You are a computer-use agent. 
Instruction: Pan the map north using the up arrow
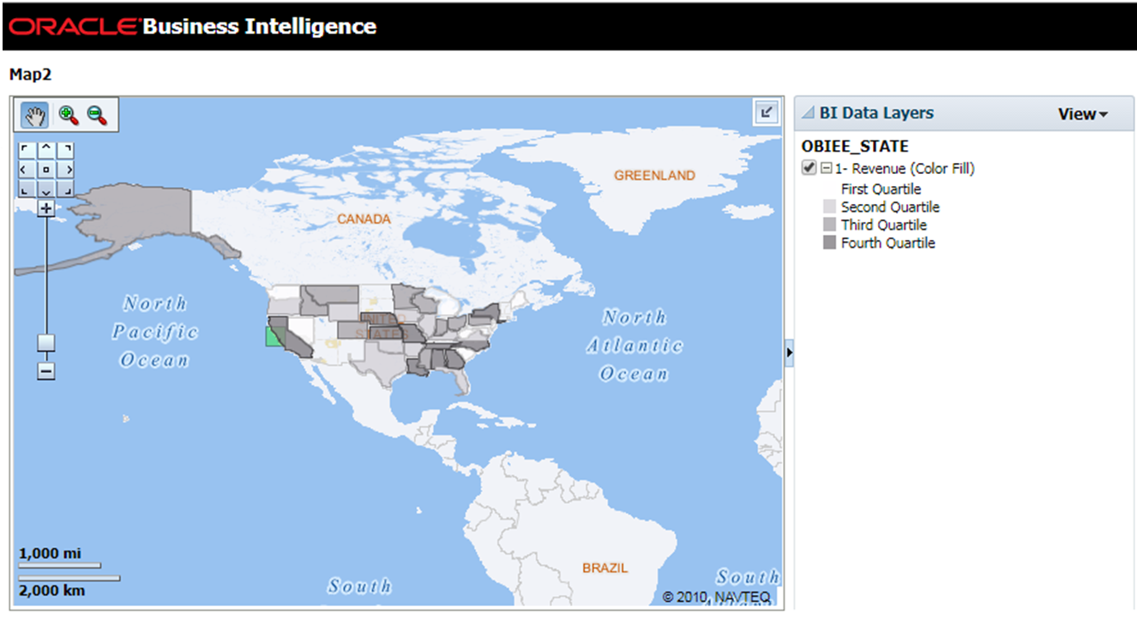tap(45, 148)
